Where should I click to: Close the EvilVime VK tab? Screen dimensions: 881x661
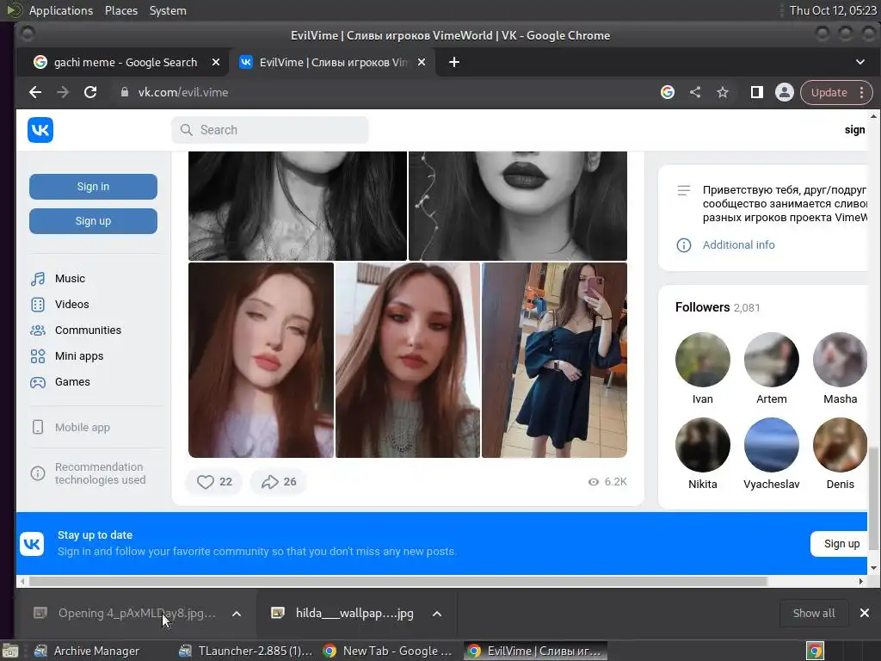click(x=422, y=62)
